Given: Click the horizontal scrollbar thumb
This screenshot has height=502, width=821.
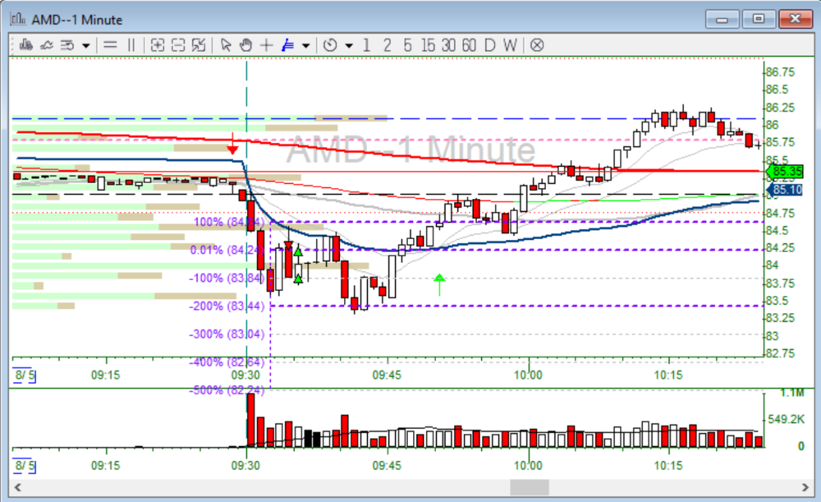Looking at the screenshot, I should pyautogui.click(x=530, y=487).
